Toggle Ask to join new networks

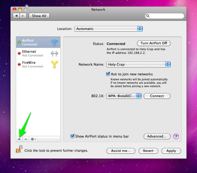click(x=108, y=74)
